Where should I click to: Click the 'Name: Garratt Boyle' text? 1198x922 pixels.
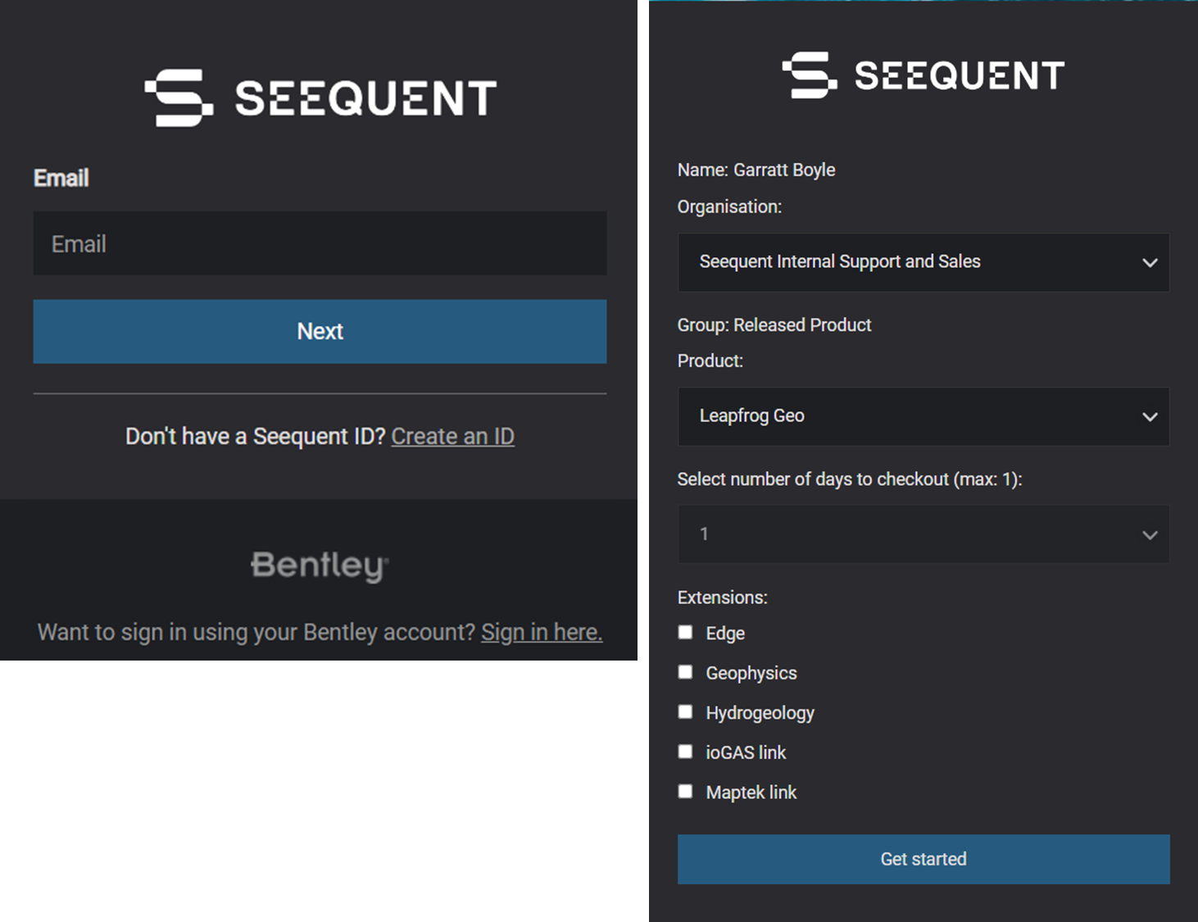[756, 170]
